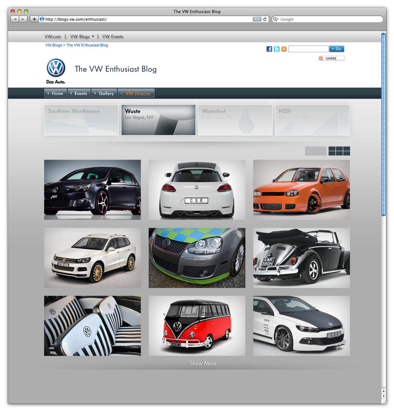
Task: Switch to the grid view toggle
Action: click(x=339, y=151)
